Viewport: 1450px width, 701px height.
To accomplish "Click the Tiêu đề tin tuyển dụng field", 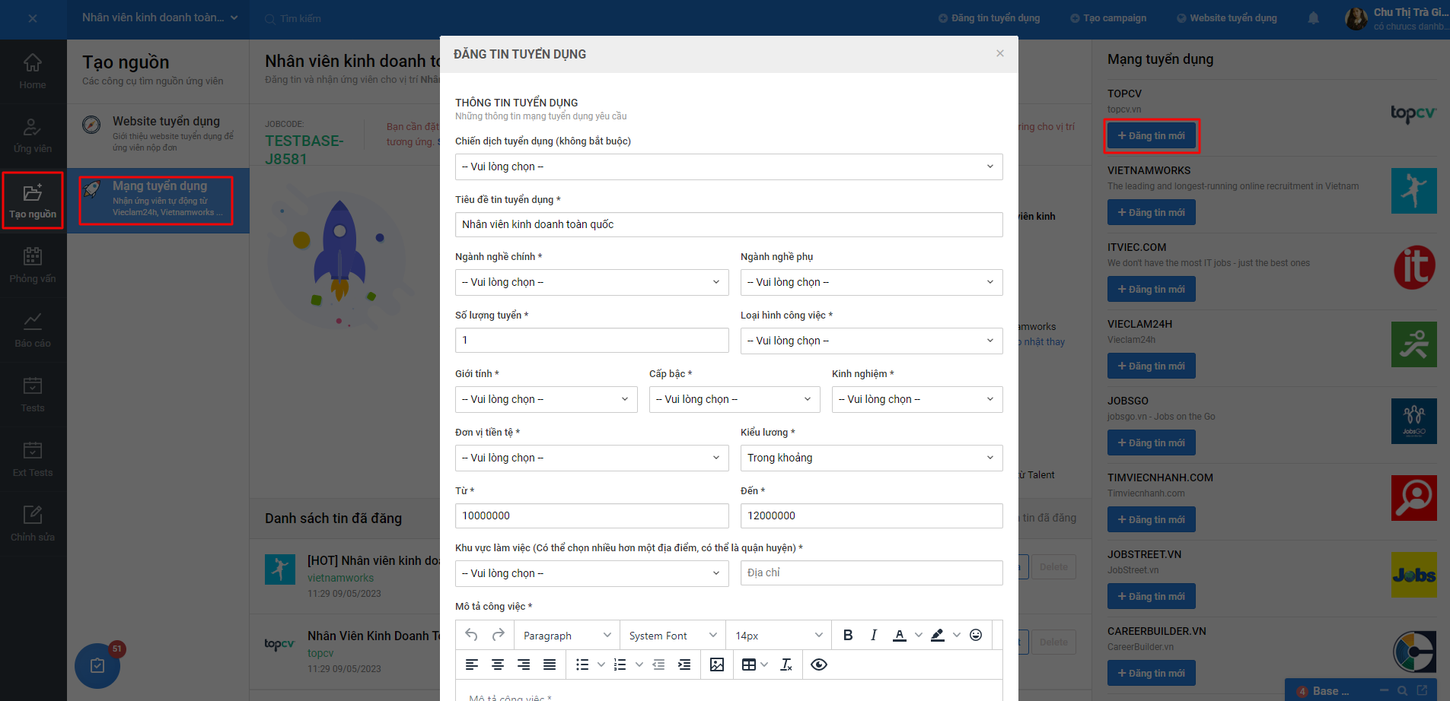I will pos(728,224).
